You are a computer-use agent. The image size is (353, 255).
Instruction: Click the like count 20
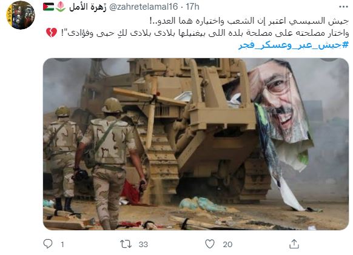coord(227,245)
